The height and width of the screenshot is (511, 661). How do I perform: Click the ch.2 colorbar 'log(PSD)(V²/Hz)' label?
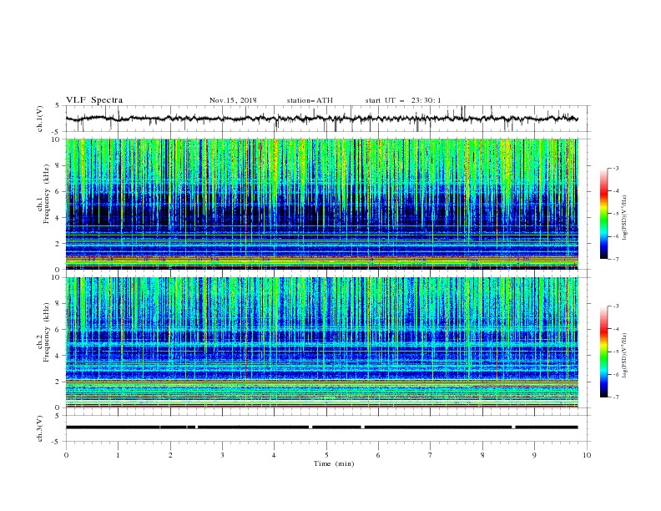coord(625,355)
